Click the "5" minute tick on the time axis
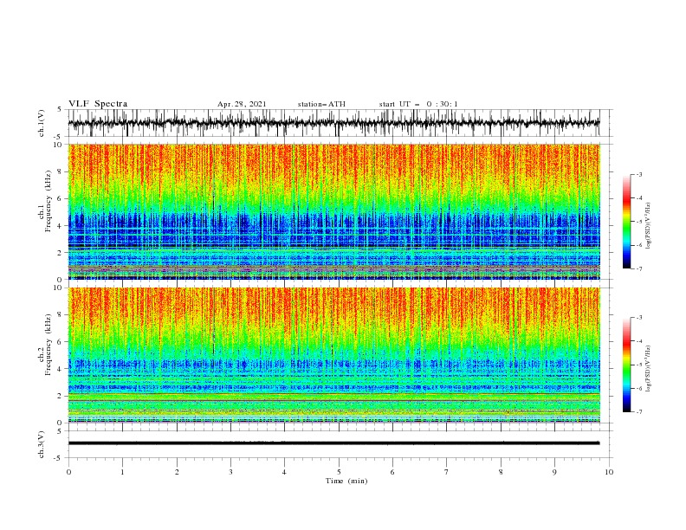Viewport: 686px width, 530px height. click(x=339, y=472)
